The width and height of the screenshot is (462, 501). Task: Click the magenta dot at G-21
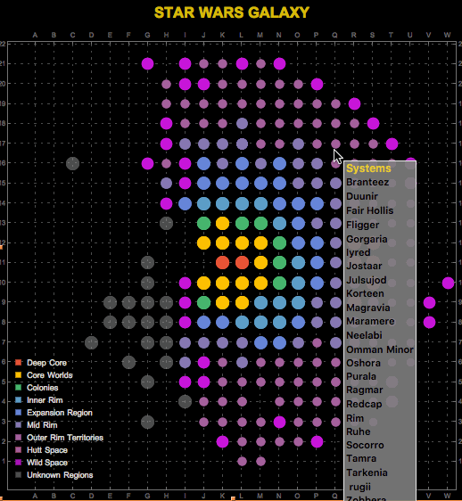tap(147, 63)
